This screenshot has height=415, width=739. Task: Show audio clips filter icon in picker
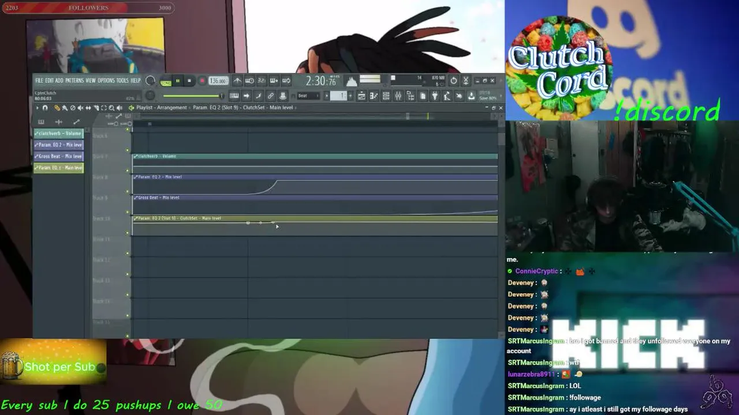pyautogui.click(x=58, y=122)
